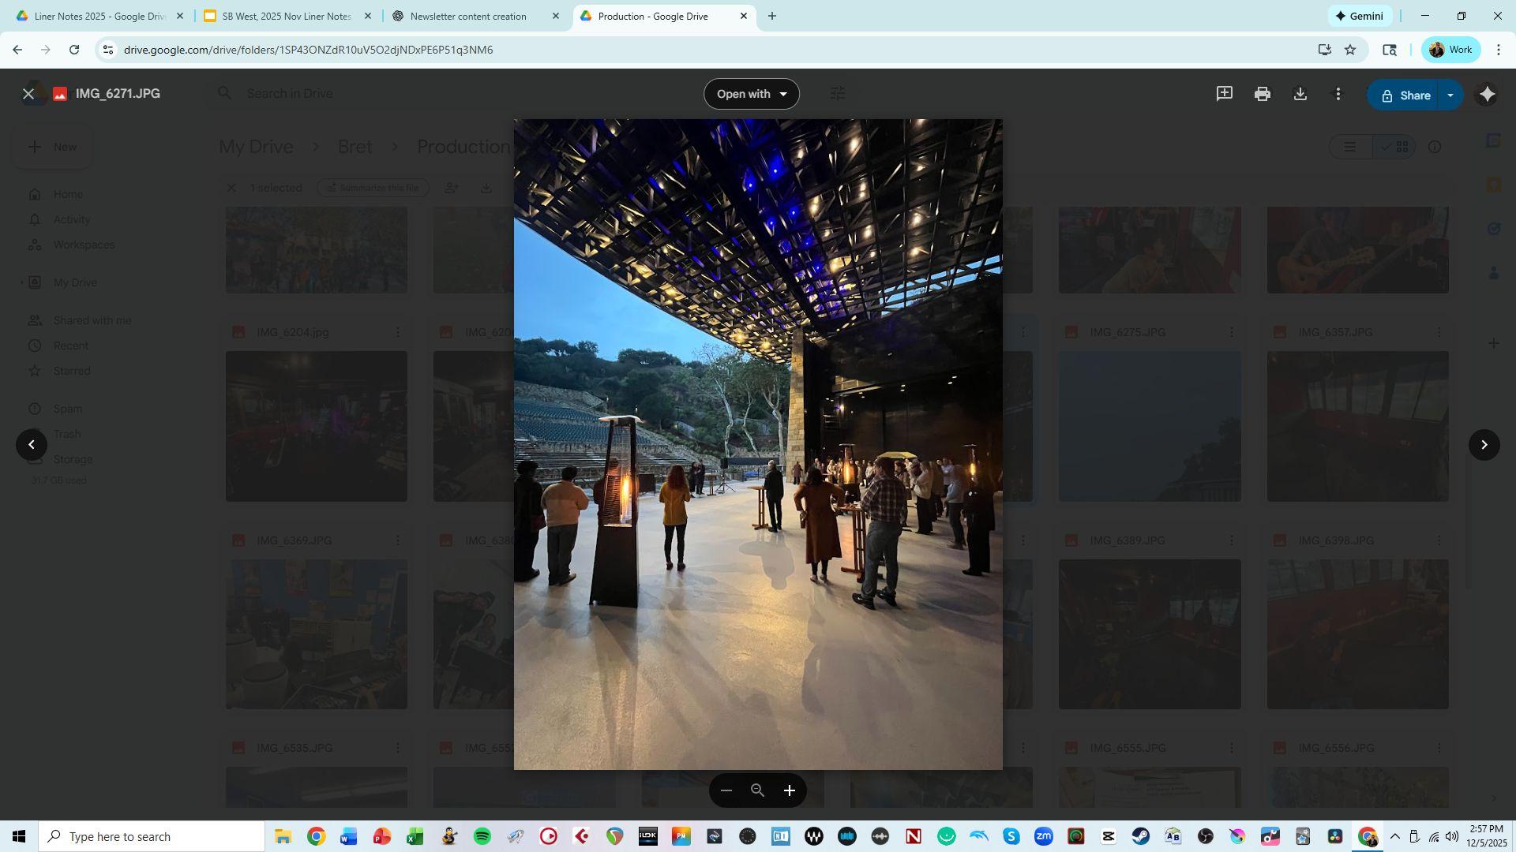This screenshot has width=1516, height=852.
Task: Reset zoom with magnifier icon
Action: (x=757, y=790)
